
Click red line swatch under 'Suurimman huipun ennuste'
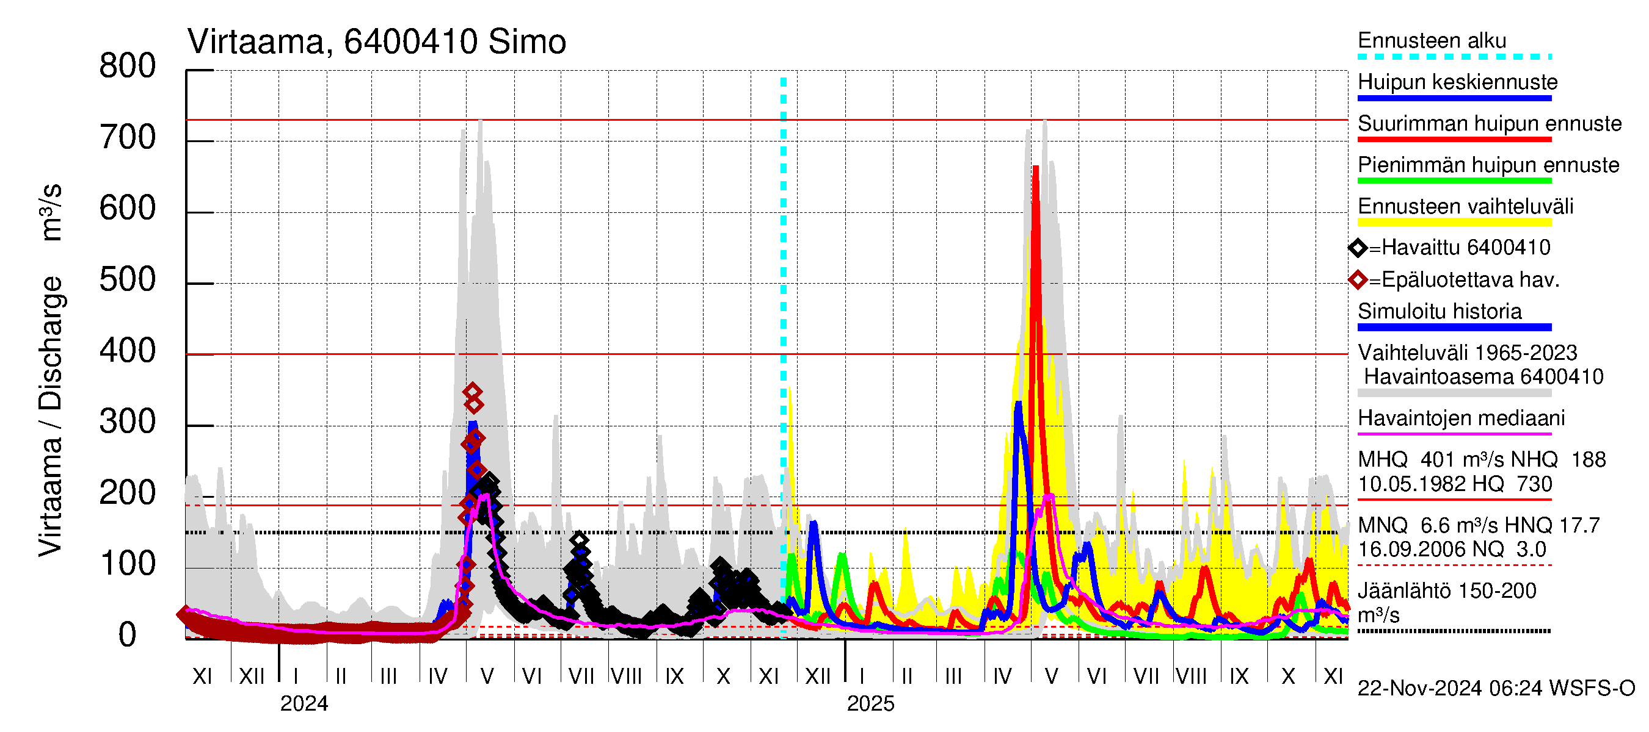click(x=1454, y=139)
